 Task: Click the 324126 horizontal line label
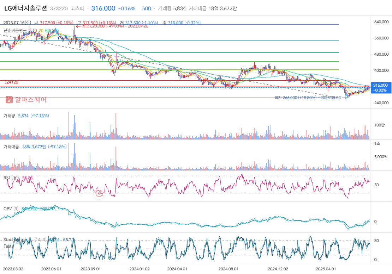11,82
